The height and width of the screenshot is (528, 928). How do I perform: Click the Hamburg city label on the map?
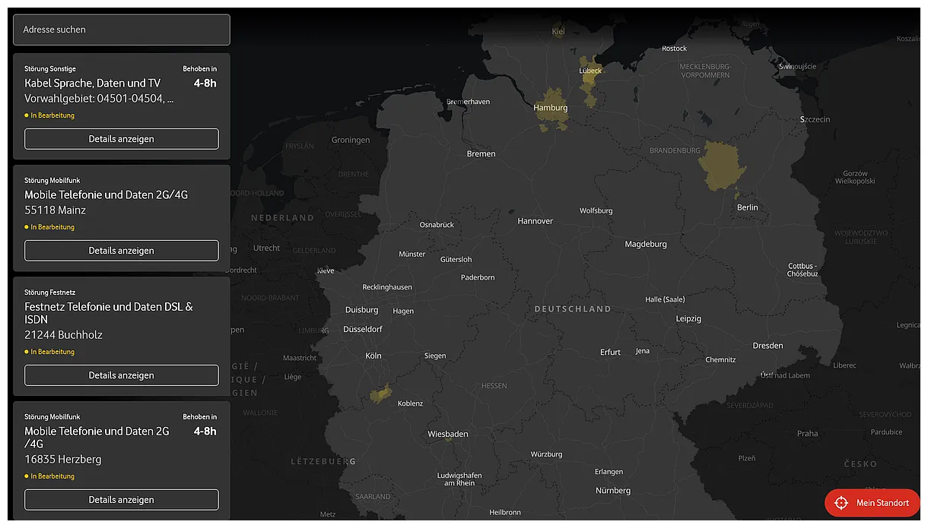[550, 107]
